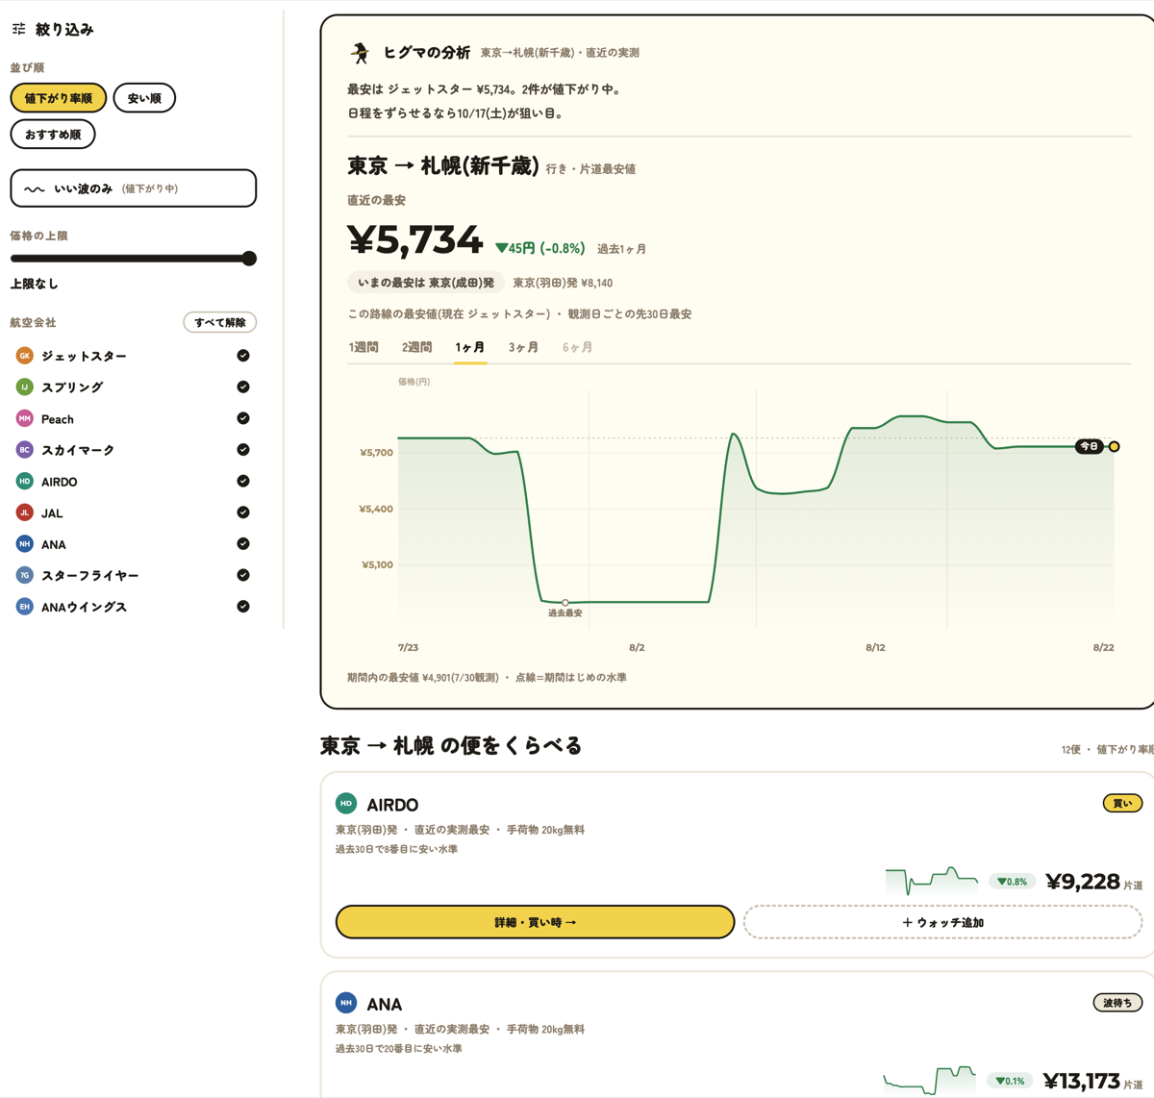Click the 過去30日で20番目に安い水準 text
Viewport: 1154px width, 1098px height.
click(399, 1049)
